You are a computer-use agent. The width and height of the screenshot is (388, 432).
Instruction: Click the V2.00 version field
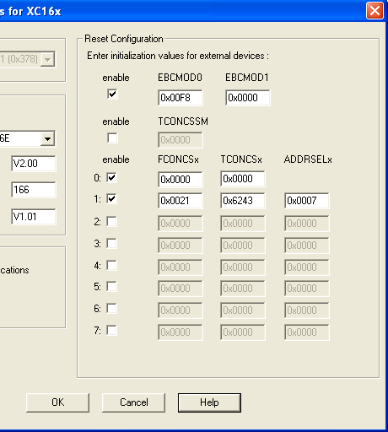click(x=34, y=164)
